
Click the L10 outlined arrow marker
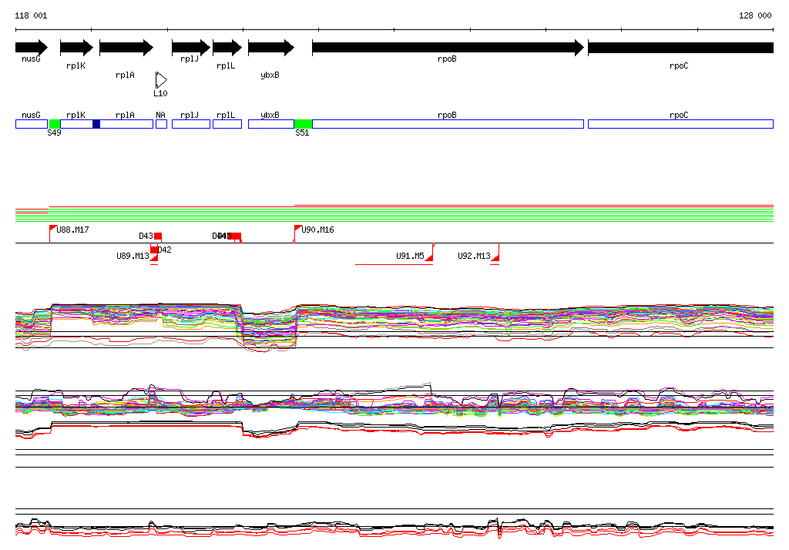click(161, 80)
